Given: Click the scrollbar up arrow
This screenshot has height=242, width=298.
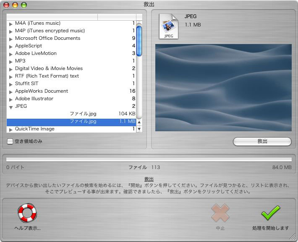Looking at the screenshot, I should (139, 122).
